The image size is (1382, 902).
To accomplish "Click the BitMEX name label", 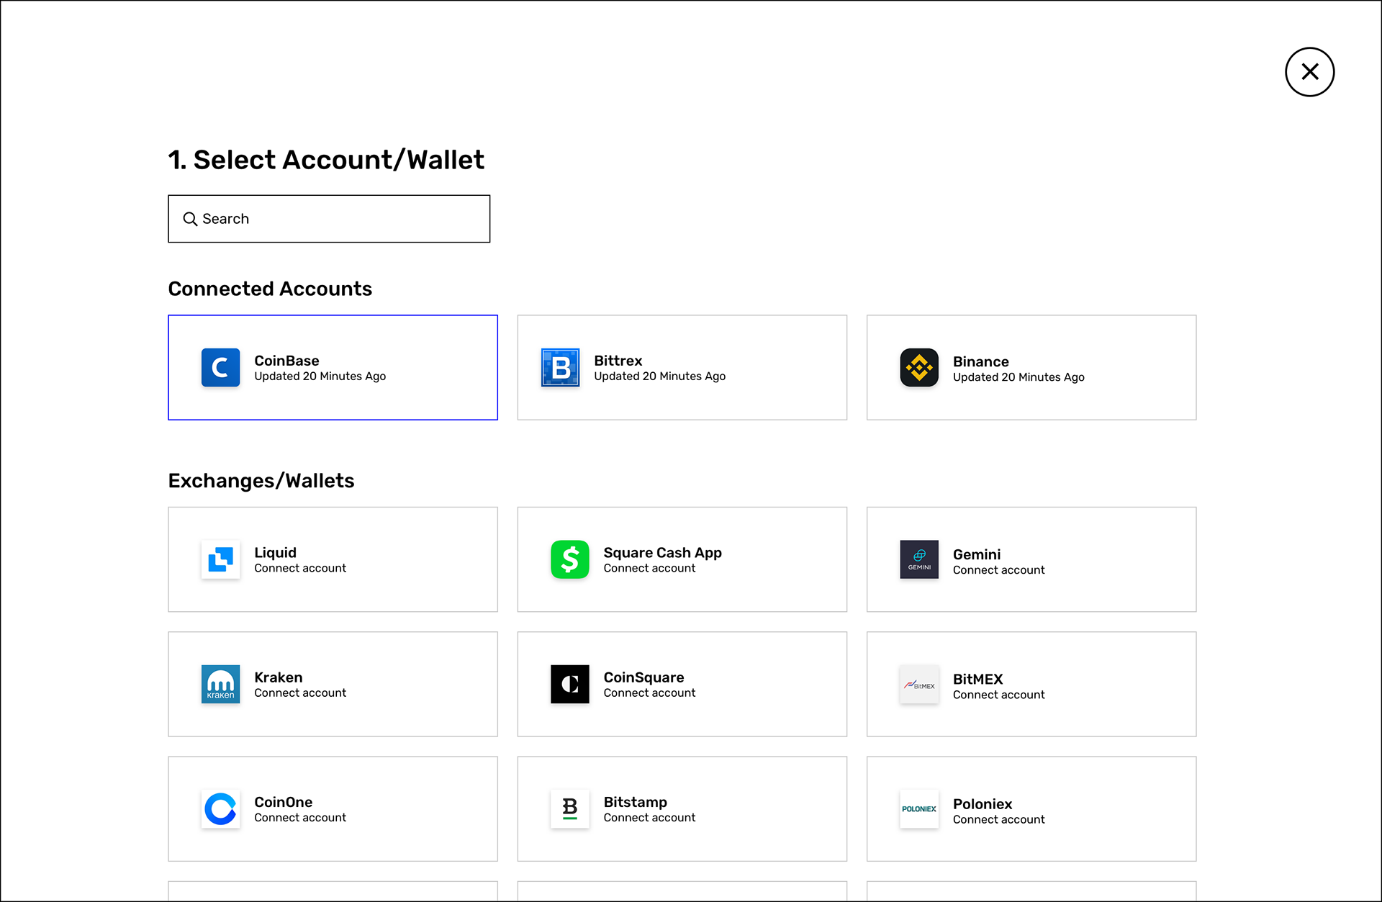I will coord(977,680).
